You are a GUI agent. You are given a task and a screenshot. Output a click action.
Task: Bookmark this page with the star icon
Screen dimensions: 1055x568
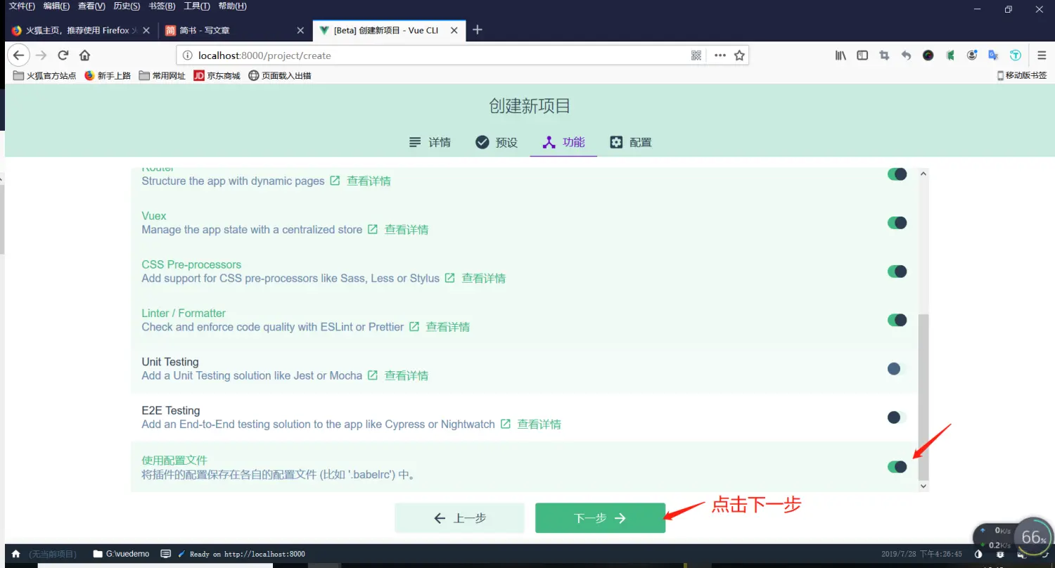click(739, 56)
